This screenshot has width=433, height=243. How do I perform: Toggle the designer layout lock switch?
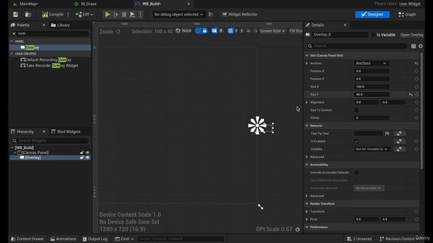(x=202, y=31)
